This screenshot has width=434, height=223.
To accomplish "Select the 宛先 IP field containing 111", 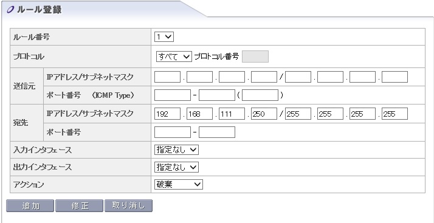I will (x=232, y=114).
